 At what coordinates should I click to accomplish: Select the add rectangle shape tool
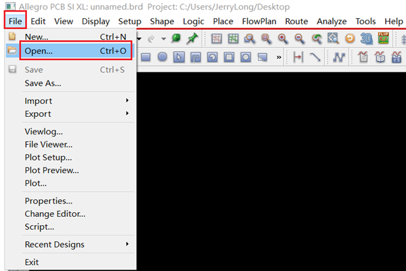click(146, 57)
